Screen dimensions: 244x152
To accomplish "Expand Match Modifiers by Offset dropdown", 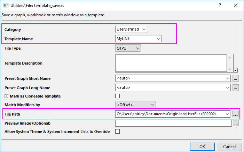I will coord(152,104).
